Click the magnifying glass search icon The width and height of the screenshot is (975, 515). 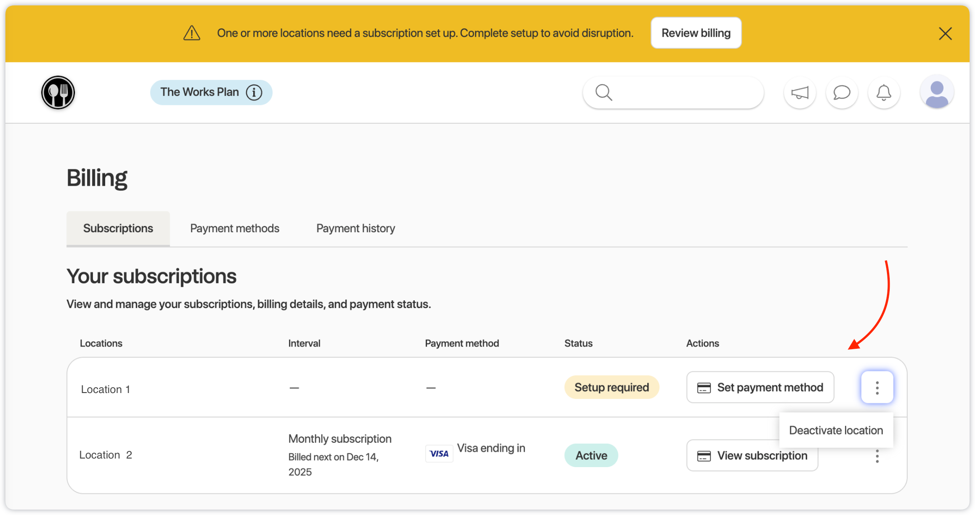click(x=604, y=93)
